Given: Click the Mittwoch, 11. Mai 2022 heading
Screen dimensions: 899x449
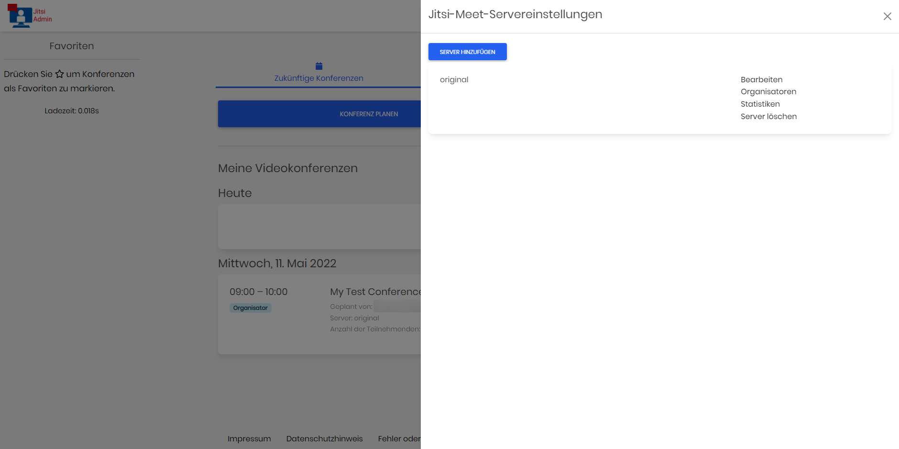Looking at the screenshot, I should point(277,263).
